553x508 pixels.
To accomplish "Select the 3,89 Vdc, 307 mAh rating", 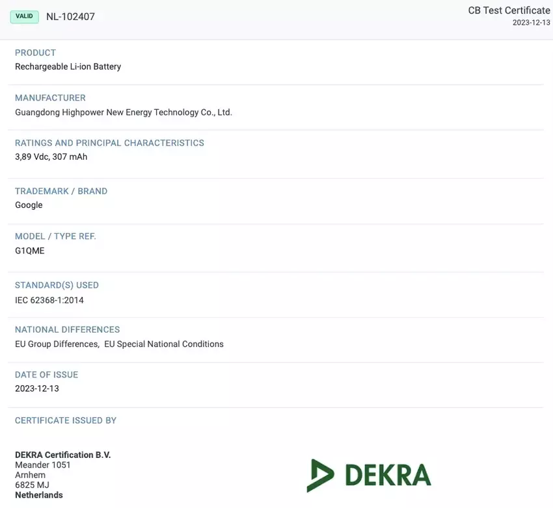I will [51, 157].
